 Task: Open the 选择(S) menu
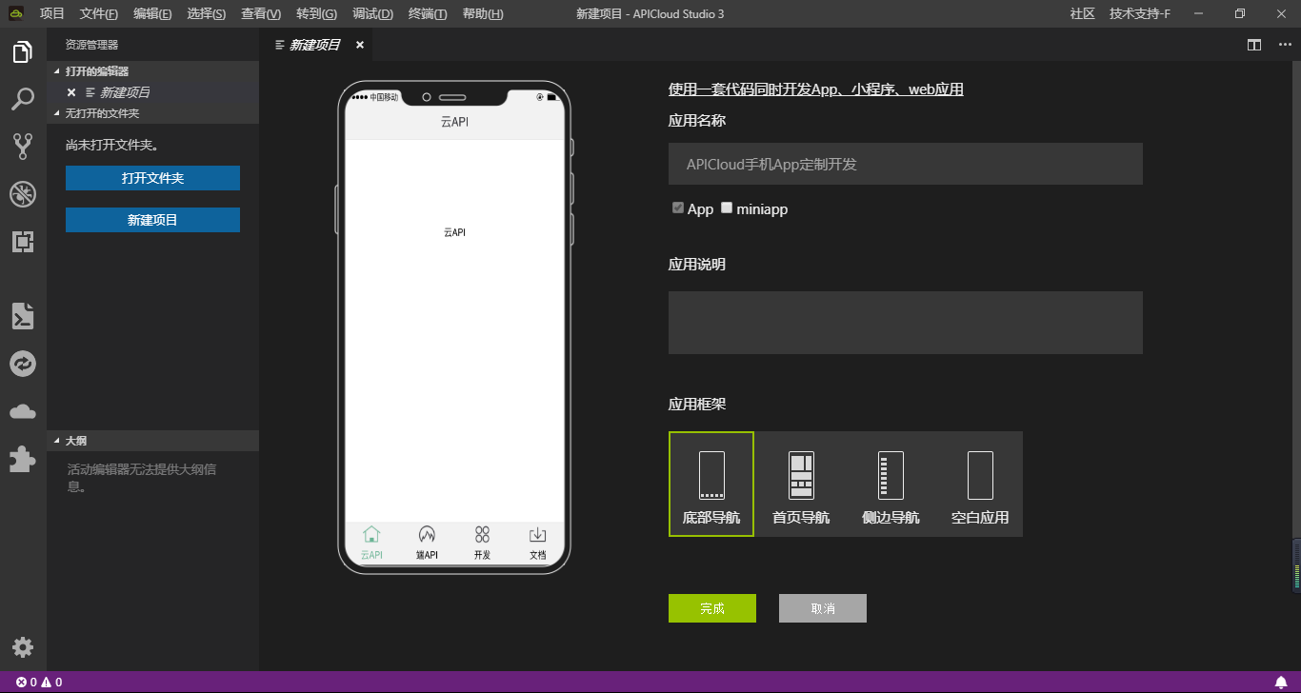tap(207, 14)
